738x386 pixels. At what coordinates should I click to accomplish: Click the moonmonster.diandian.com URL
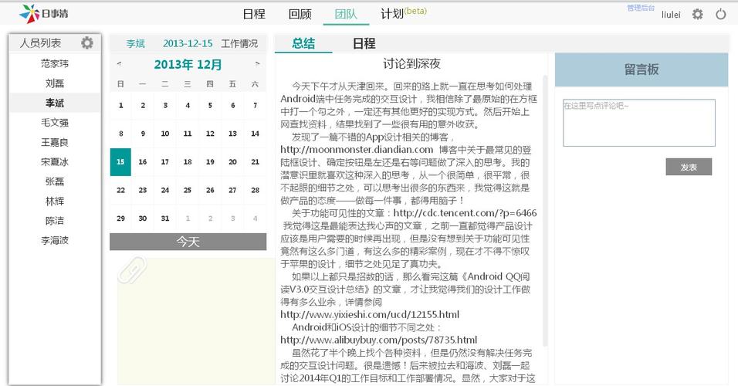pos(357,150)
